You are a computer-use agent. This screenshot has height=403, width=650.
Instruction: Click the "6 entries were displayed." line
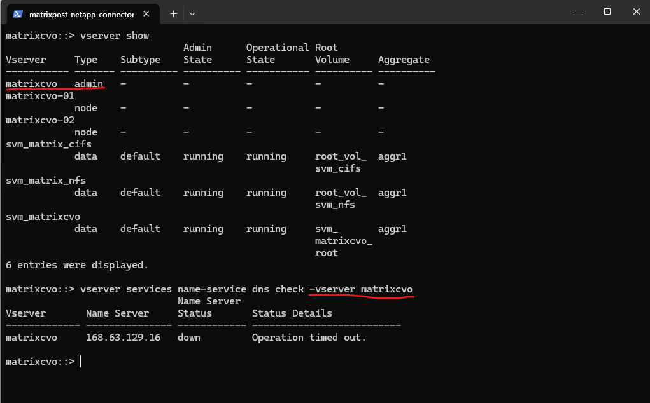coord(76,264)
